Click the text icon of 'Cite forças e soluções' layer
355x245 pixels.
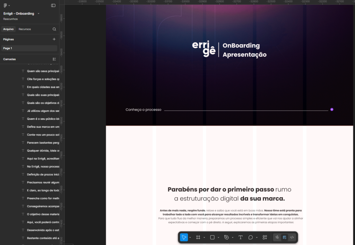pos(23,79)
